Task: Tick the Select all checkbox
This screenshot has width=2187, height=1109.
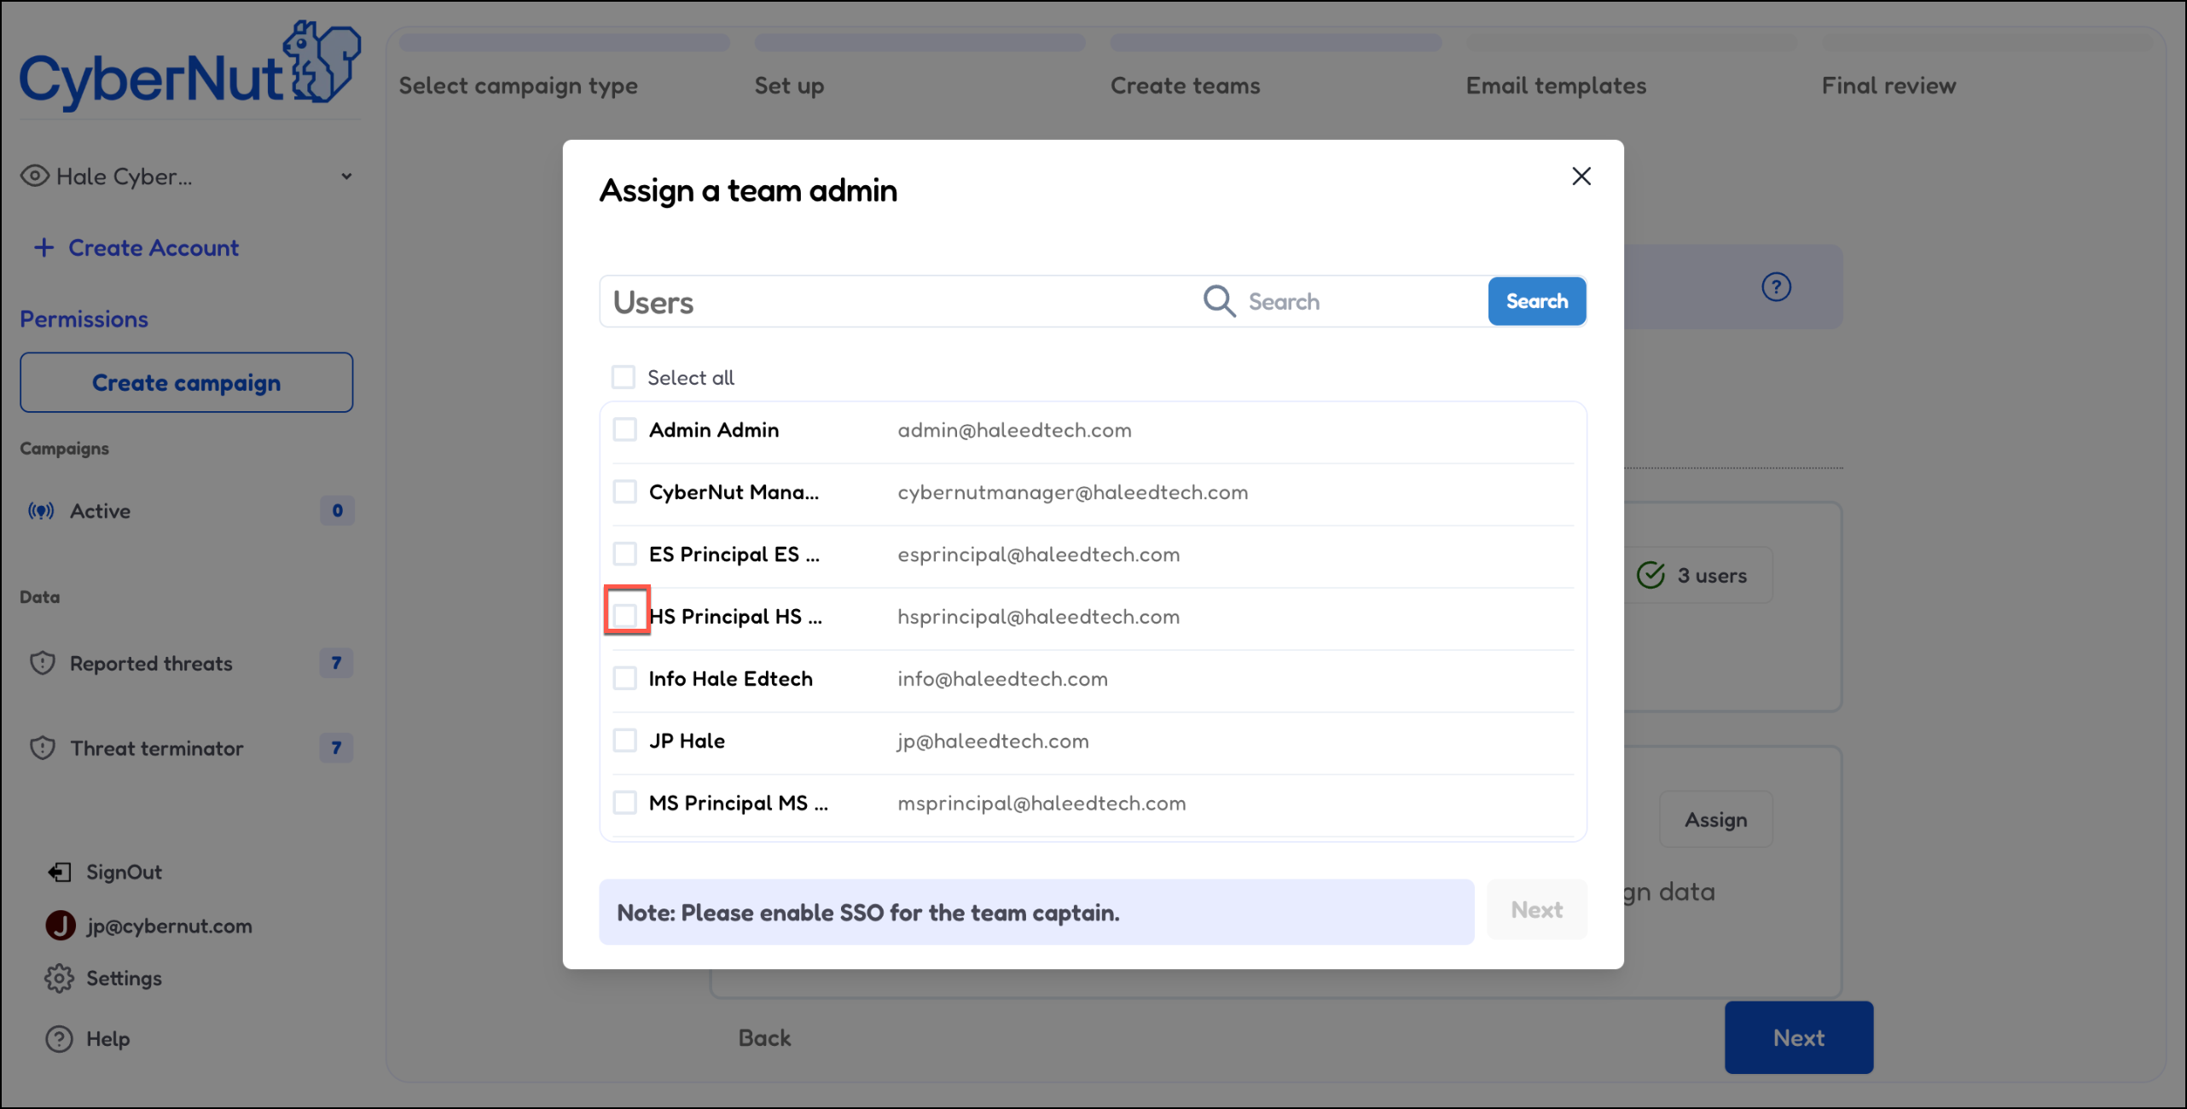Action: point(624,377)
